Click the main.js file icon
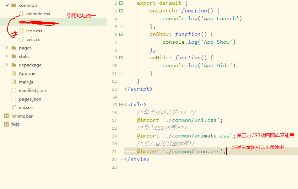 pos(14,82)
